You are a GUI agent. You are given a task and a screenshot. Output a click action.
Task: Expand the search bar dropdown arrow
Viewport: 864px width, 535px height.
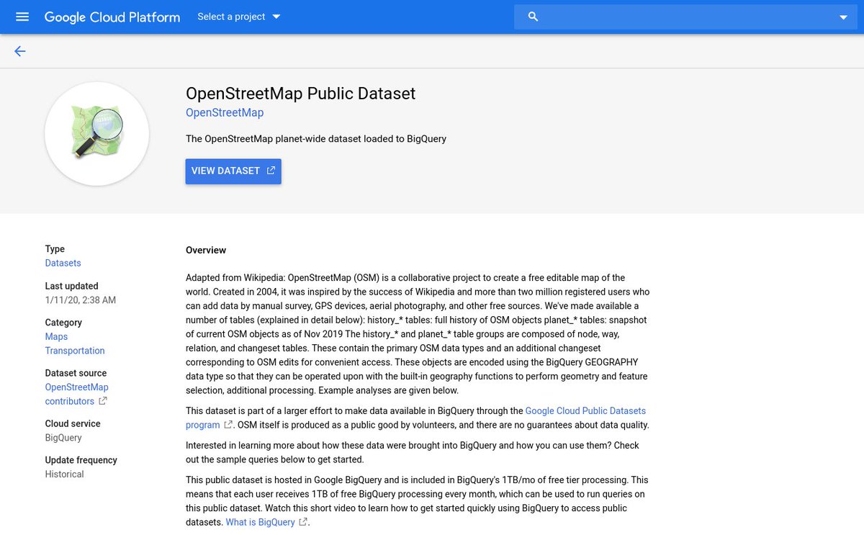(843, 17)
